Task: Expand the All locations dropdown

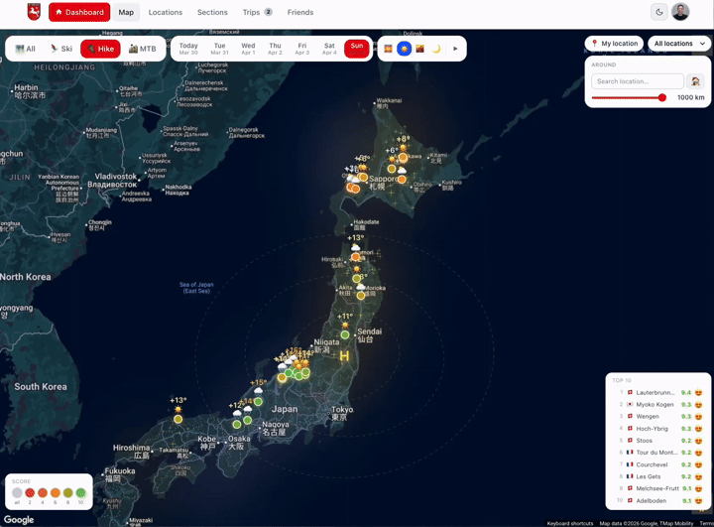Action: pos(679,44)
